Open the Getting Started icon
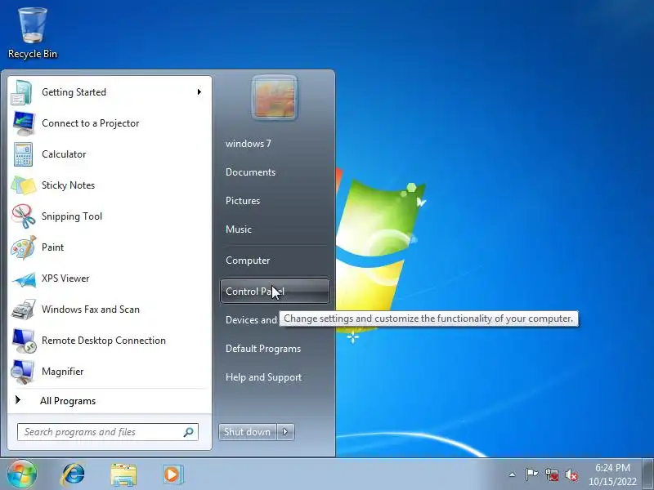Image resolution: width=654 pixels, height=490 pixels. (22, 92)
